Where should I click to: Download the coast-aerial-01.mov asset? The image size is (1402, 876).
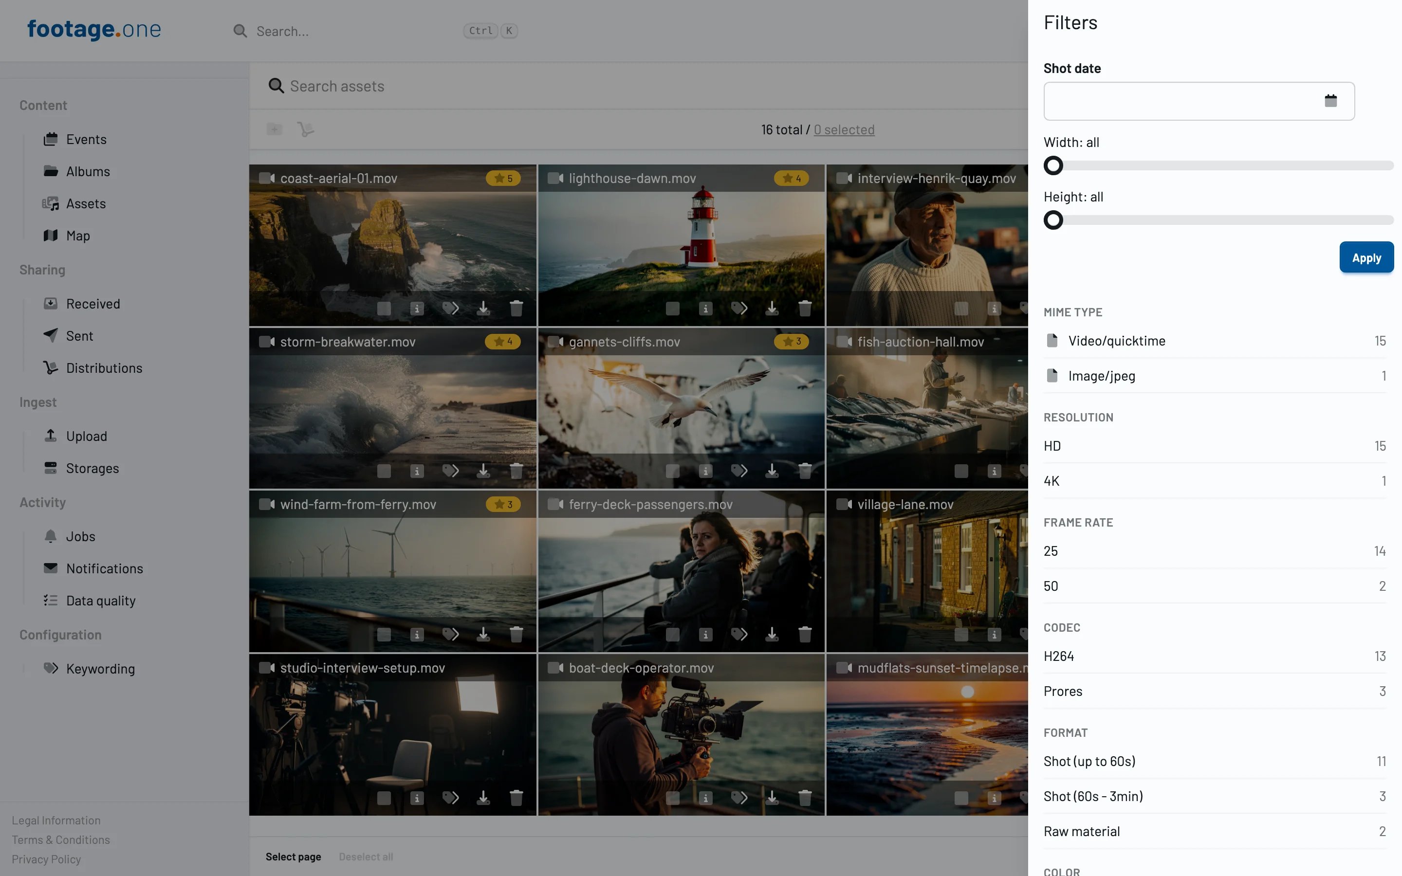(x=483, y=308)
